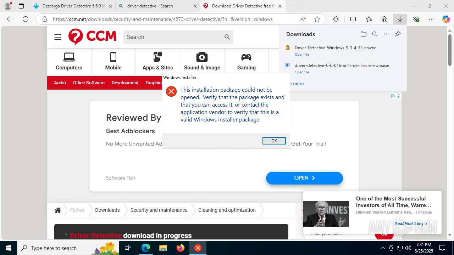Open file for driver-detective-6-6-016 exe
This screenshot has height=255, width=454.
(x=302, y=72)
